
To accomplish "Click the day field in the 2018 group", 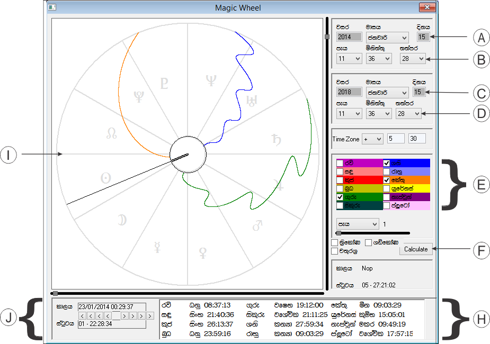I will click(419, 92).
